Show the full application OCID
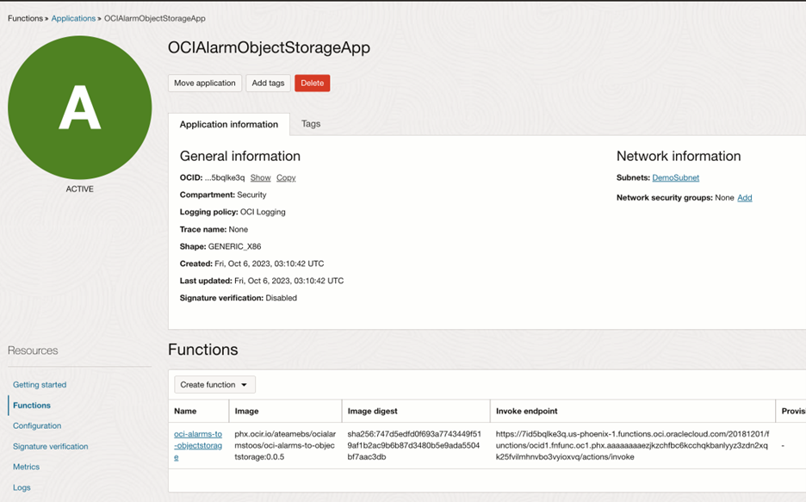Viewport: 806px width, 502px height. click(260, 177)
